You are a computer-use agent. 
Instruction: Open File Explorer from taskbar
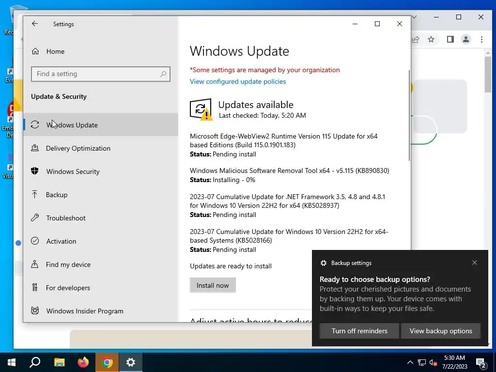pos(59,362)
